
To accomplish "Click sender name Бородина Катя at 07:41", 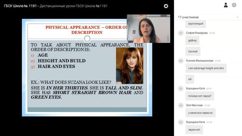I will (x=195, y=88).
